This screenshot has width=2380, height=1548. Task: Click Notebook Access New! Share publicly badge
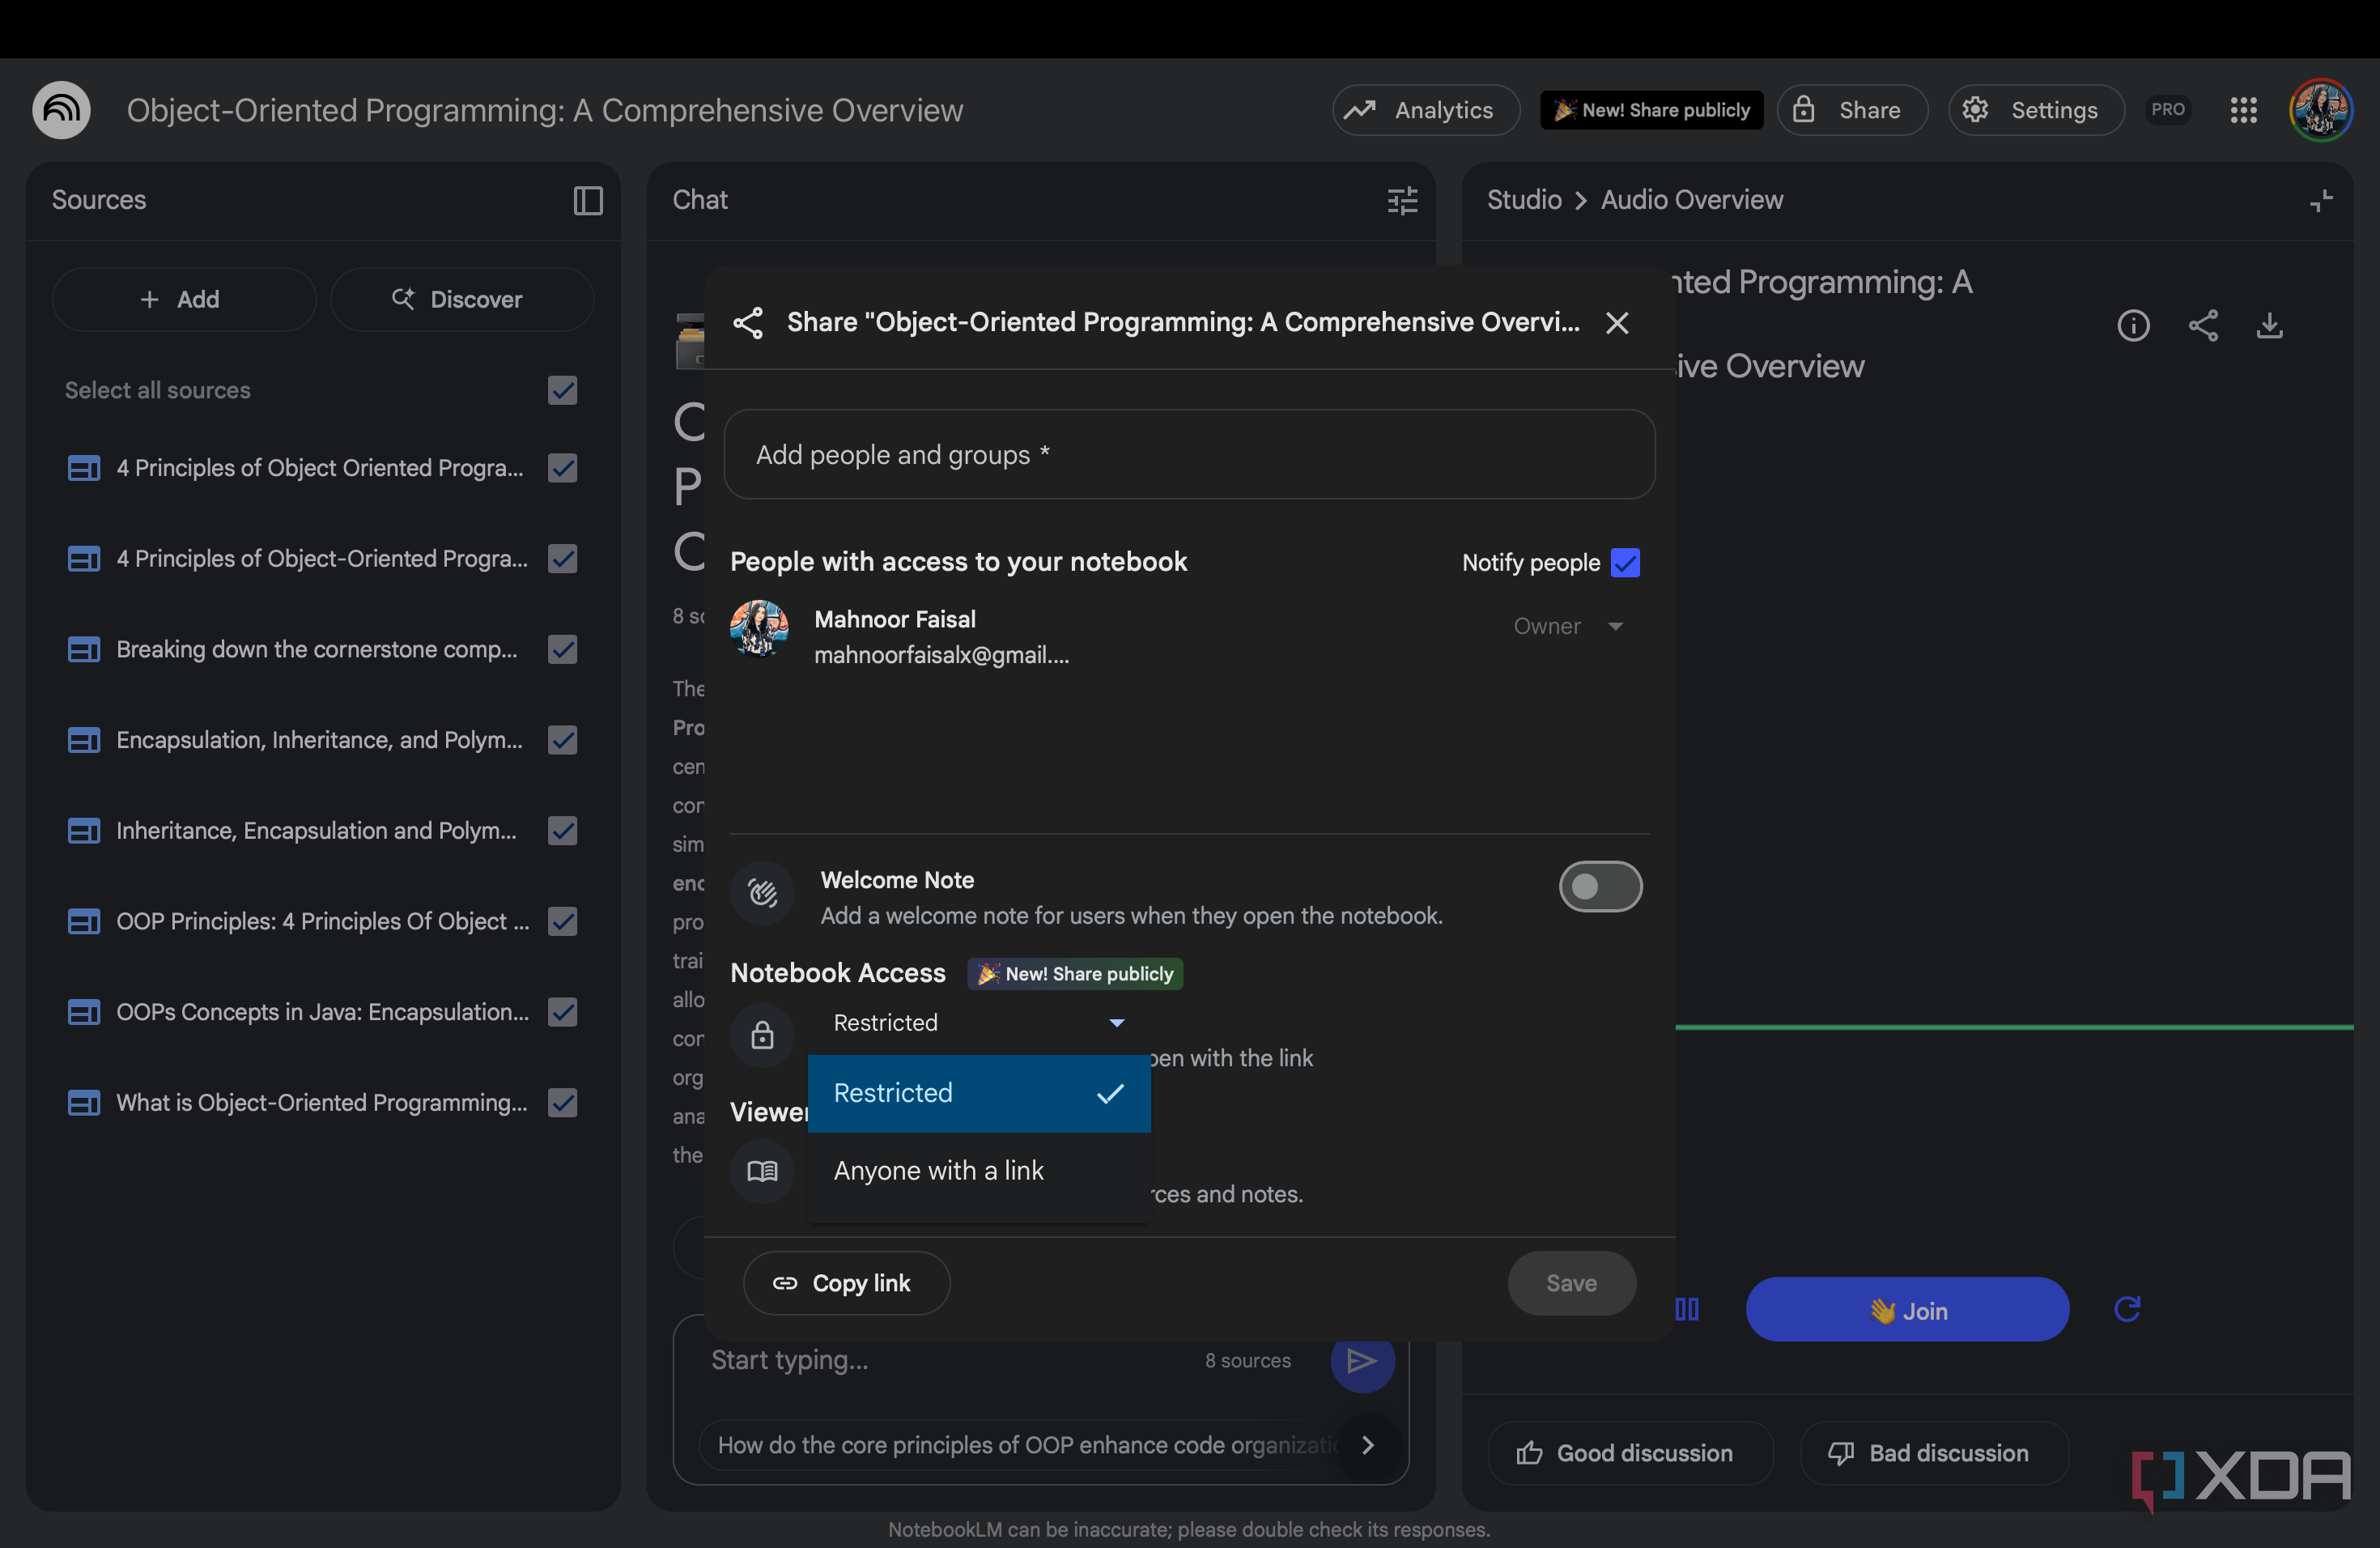tap(1075, 973)
